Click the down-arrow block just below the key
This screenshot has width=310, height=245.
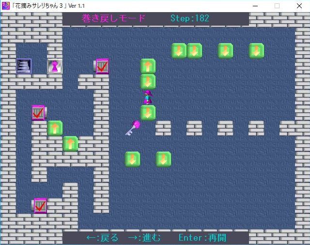click(x=132, y=159)
